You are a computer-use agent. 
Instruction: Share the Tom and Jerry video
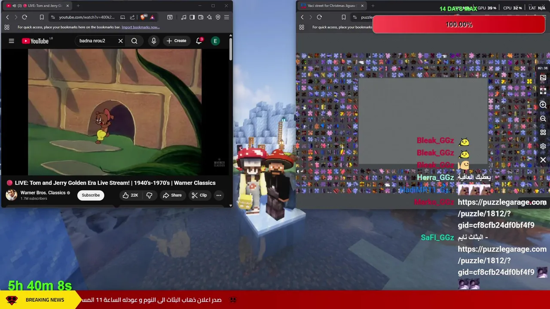(172, 195)
